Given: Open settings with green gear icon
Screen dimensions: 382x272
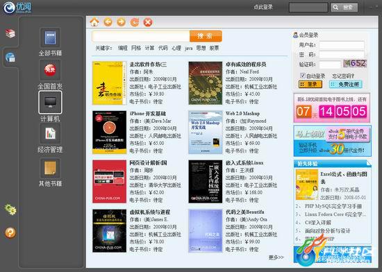Looking at the screenshot, I should [x=10, y=210].
